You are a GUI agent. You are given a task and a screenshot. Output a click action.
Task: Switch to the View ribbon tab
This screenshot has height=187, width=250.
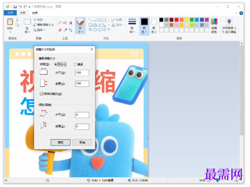pyautogui.click(x=35, y=13)
